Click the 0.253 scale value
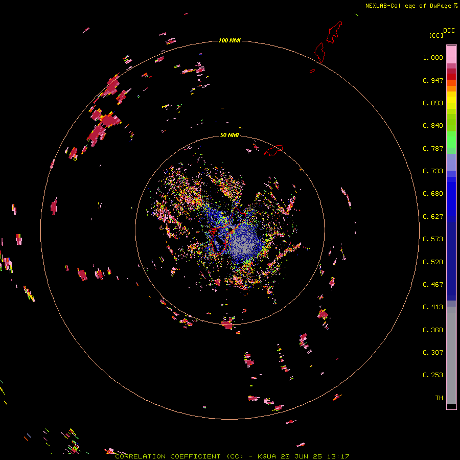 click(433, 375)
